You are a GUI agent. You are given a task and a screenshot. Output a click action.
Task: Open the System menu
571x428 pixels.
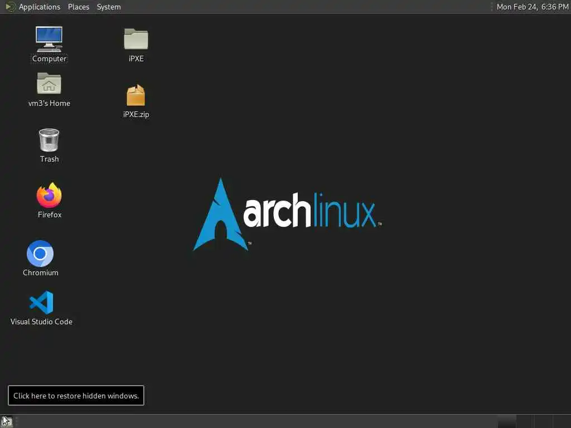pyautogui.click(x=109, y=7)
